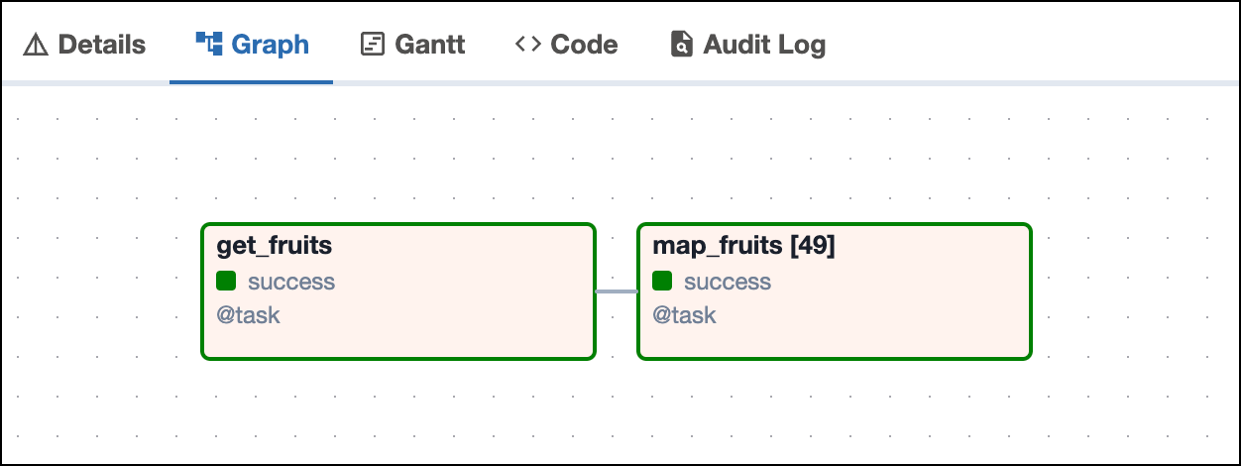Click the Graph tab's node diagram icon
The width and height of the screenshot is (1241, 466).
click(x=208, y=44)
